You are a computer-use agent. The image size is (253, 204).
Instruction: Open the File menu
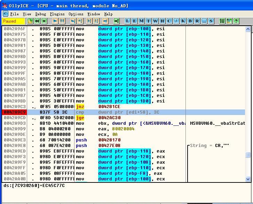pyautogui.click(x=14, y=14)
